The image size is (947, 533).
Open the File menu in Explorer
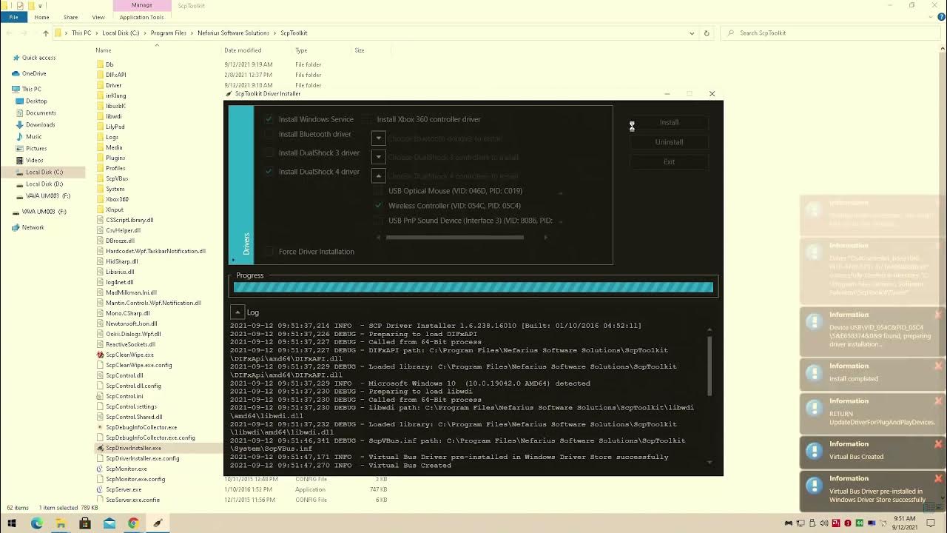tap(13, 17)
